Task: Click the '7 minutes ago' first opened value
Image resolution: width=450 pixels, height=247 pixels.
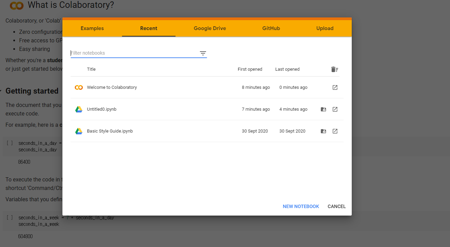Action: [x=256, y=109]
